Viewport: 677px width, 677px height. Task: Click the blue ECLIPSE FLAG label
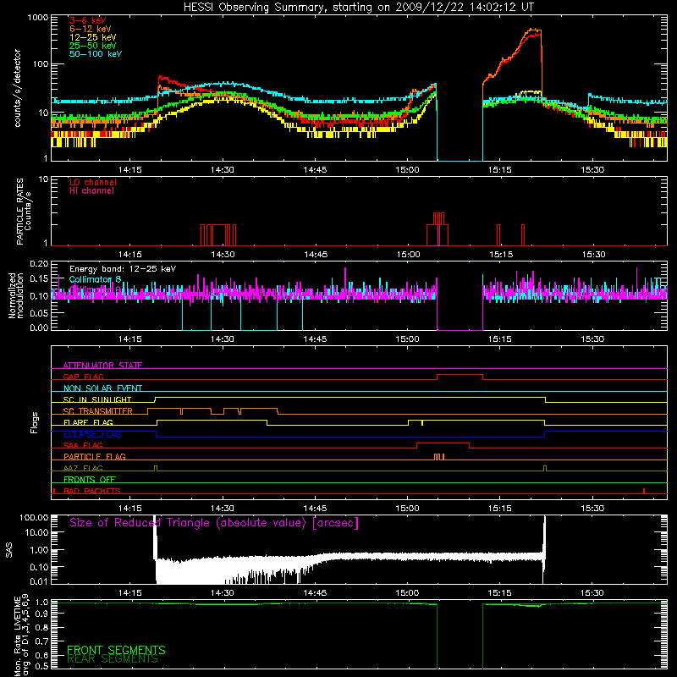point(92,434)
